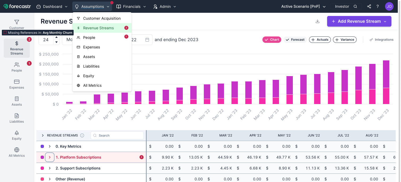
Task: Expand the 2. Support Subscriptions row
Action: click(x=50, y=168)
